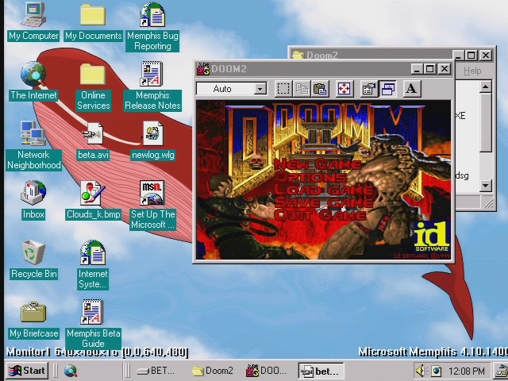508x381 pixels.
Task: Open Font settings via the A icon
Action: 412,89
